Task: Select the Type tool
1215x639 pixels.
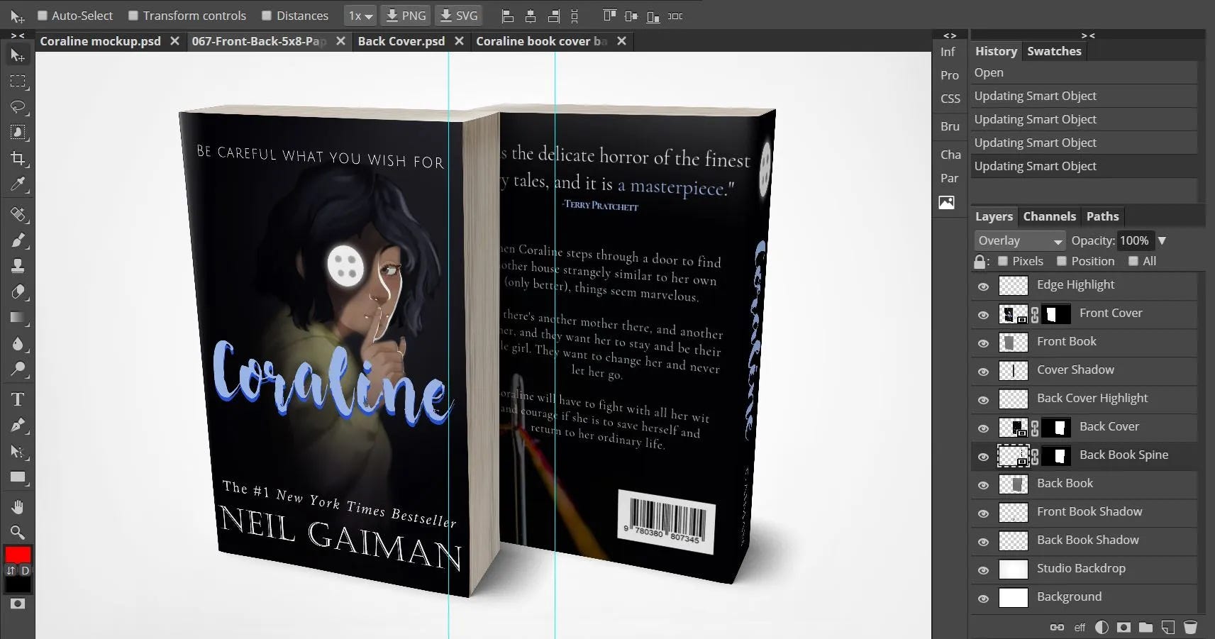Action: point(18,399)
